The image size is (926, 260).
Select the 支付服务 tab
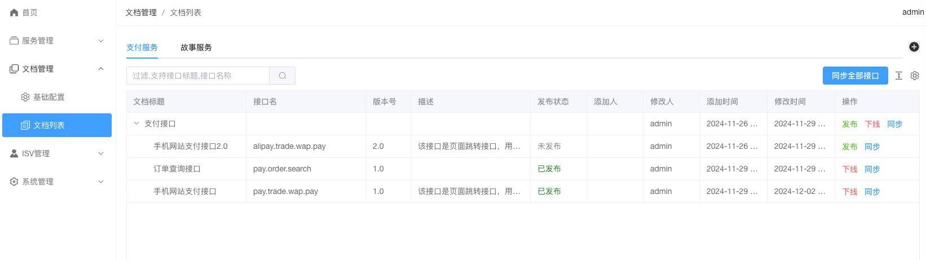pyautogui.click(x=142, y=47)
